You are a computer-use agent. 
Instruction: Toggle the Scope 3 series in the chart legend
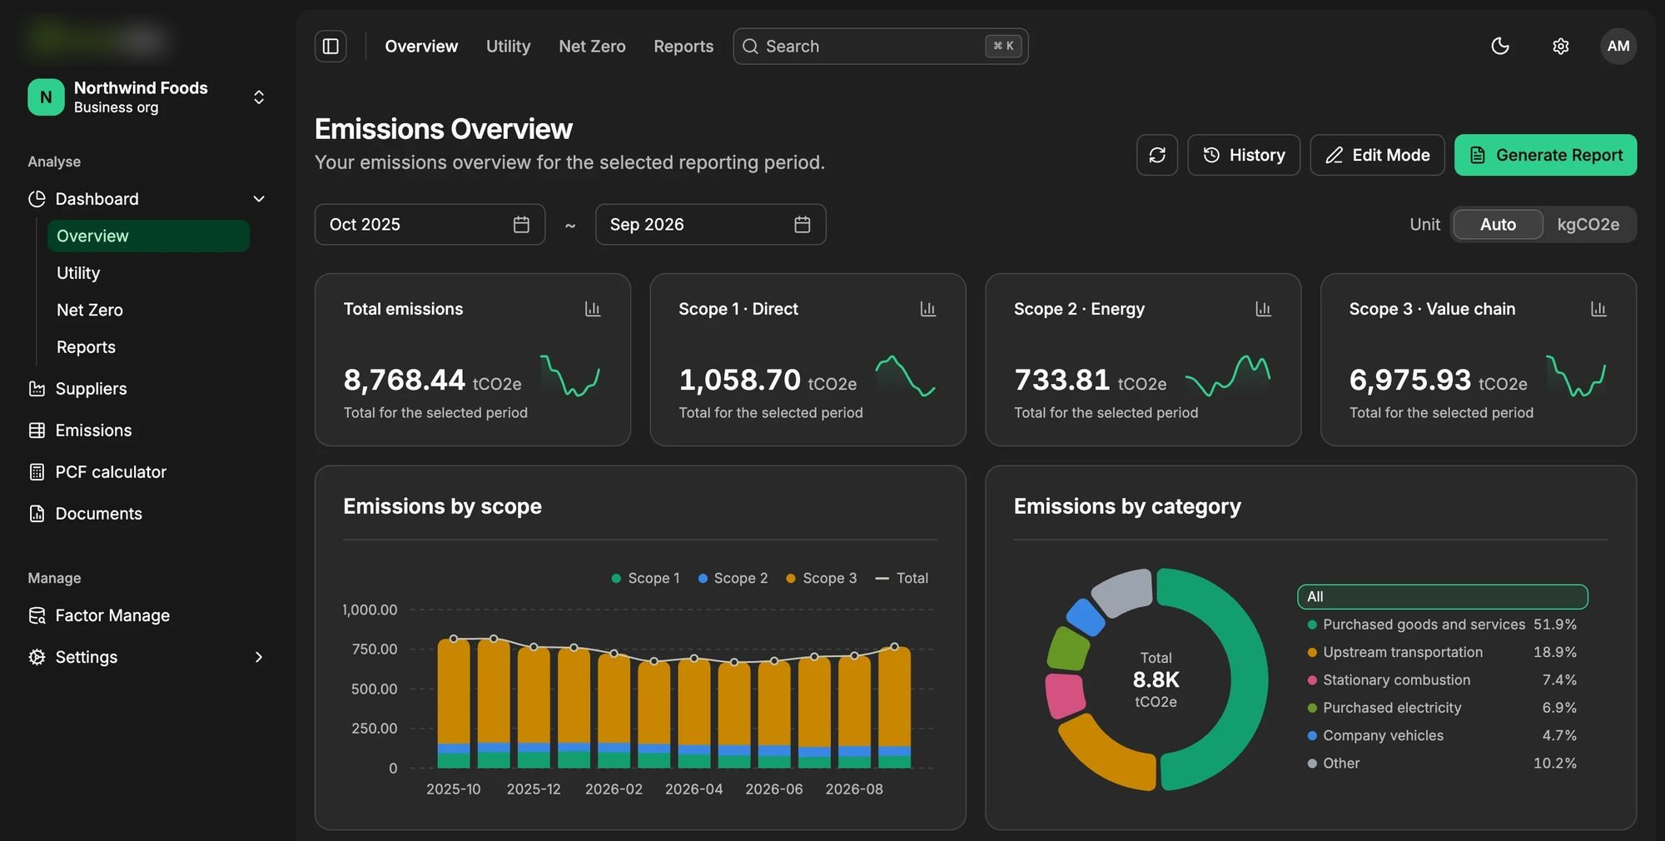click(821, 578)
